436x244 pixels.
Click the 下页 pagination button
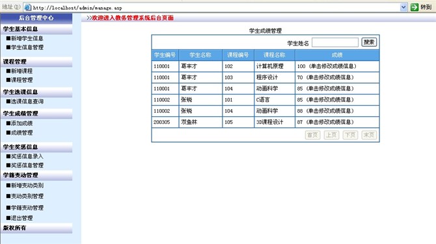[x=350, y=135]
